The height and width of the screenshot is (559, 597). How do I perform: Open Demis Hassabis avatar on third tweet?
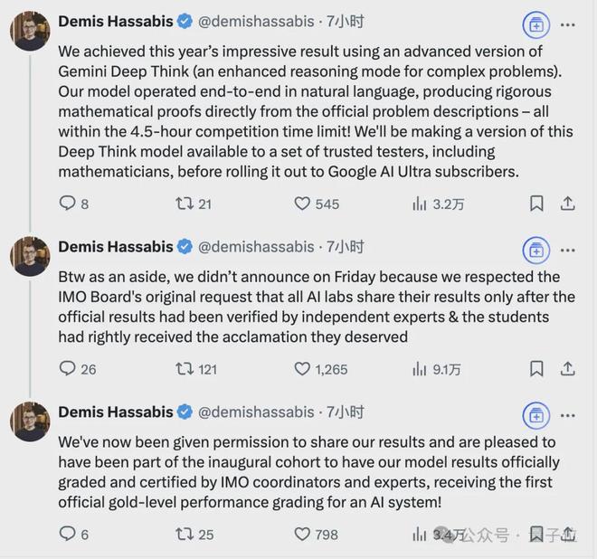pos(30,422)
